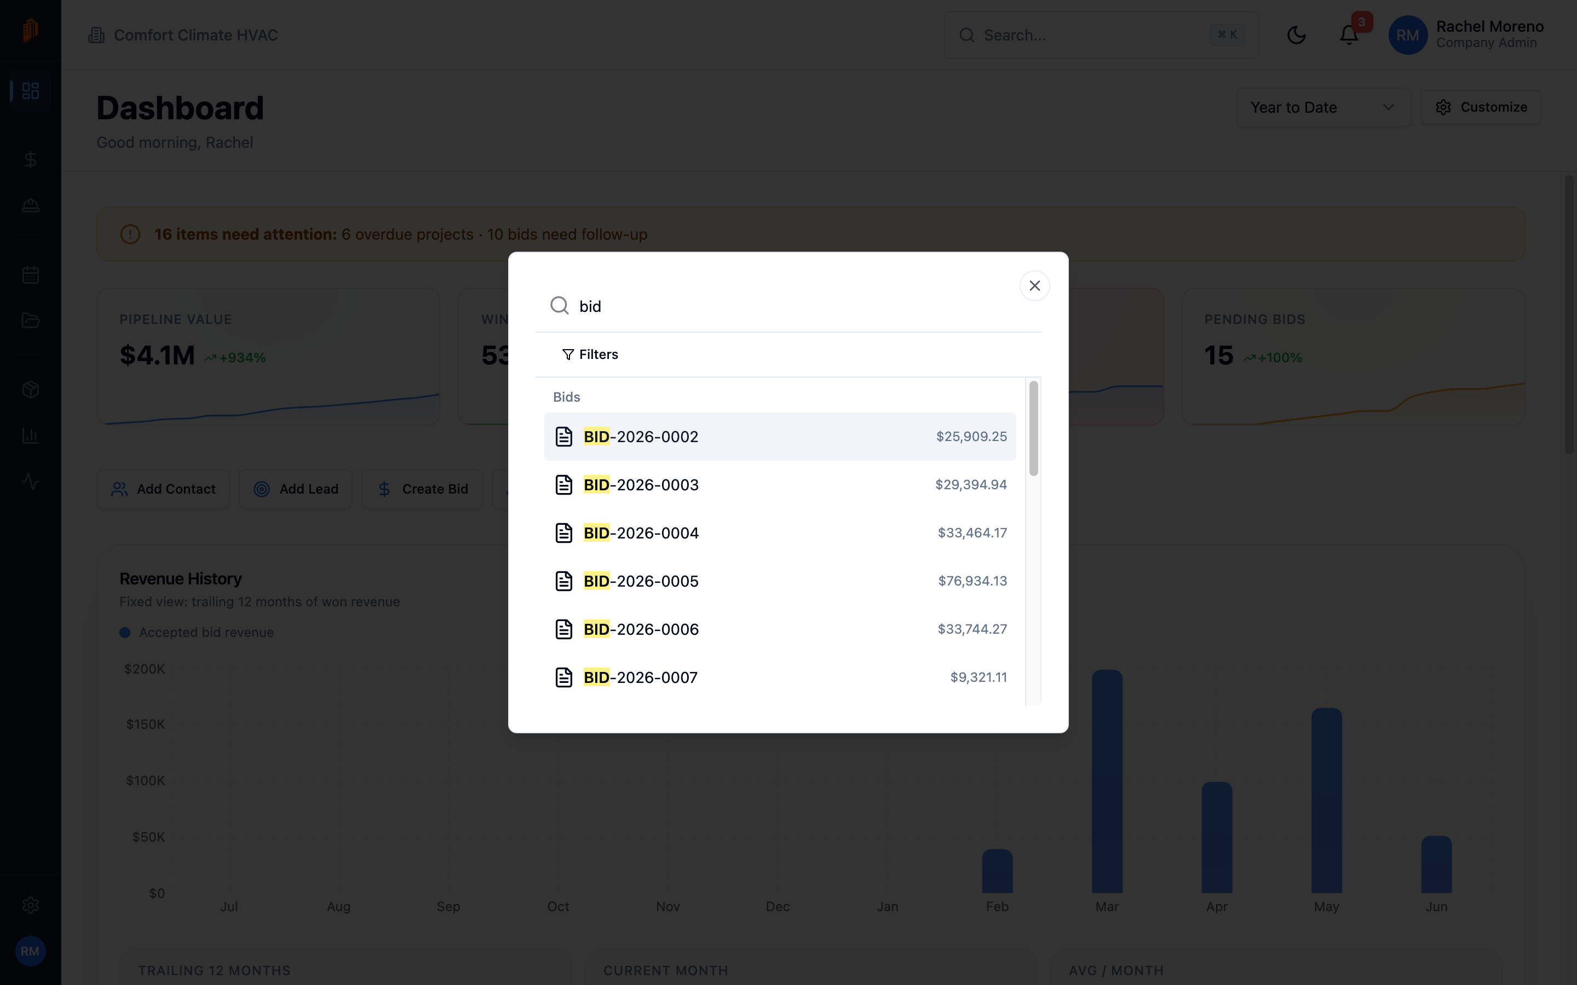Click the March revenue bar
1577x985 pixels.
1107,781
